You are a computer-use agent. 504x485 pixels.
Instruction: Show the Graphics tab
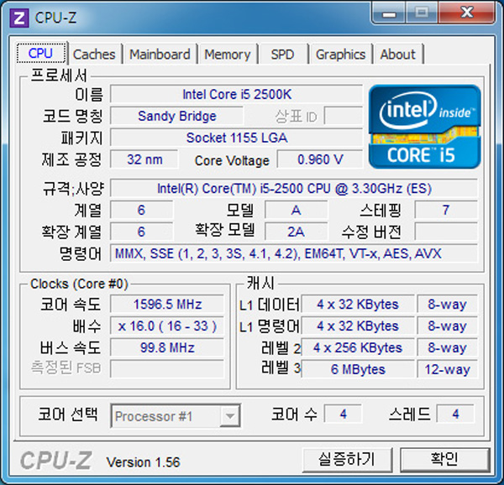pos(340,55)
